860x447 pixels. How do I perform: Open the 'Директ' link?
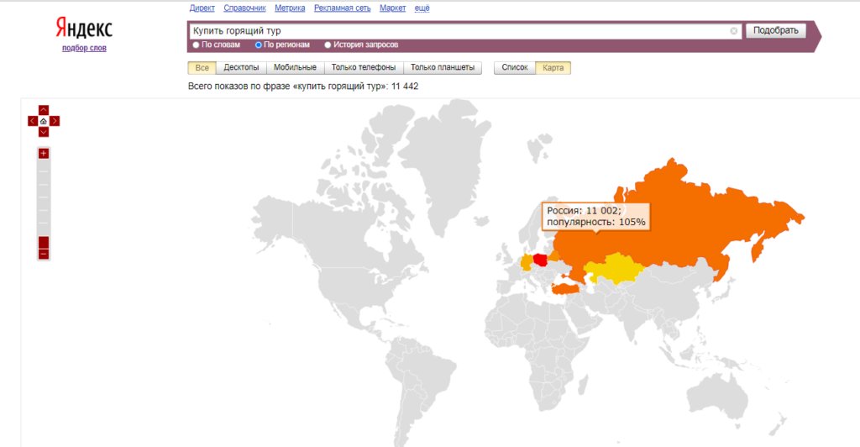[202, 8]
